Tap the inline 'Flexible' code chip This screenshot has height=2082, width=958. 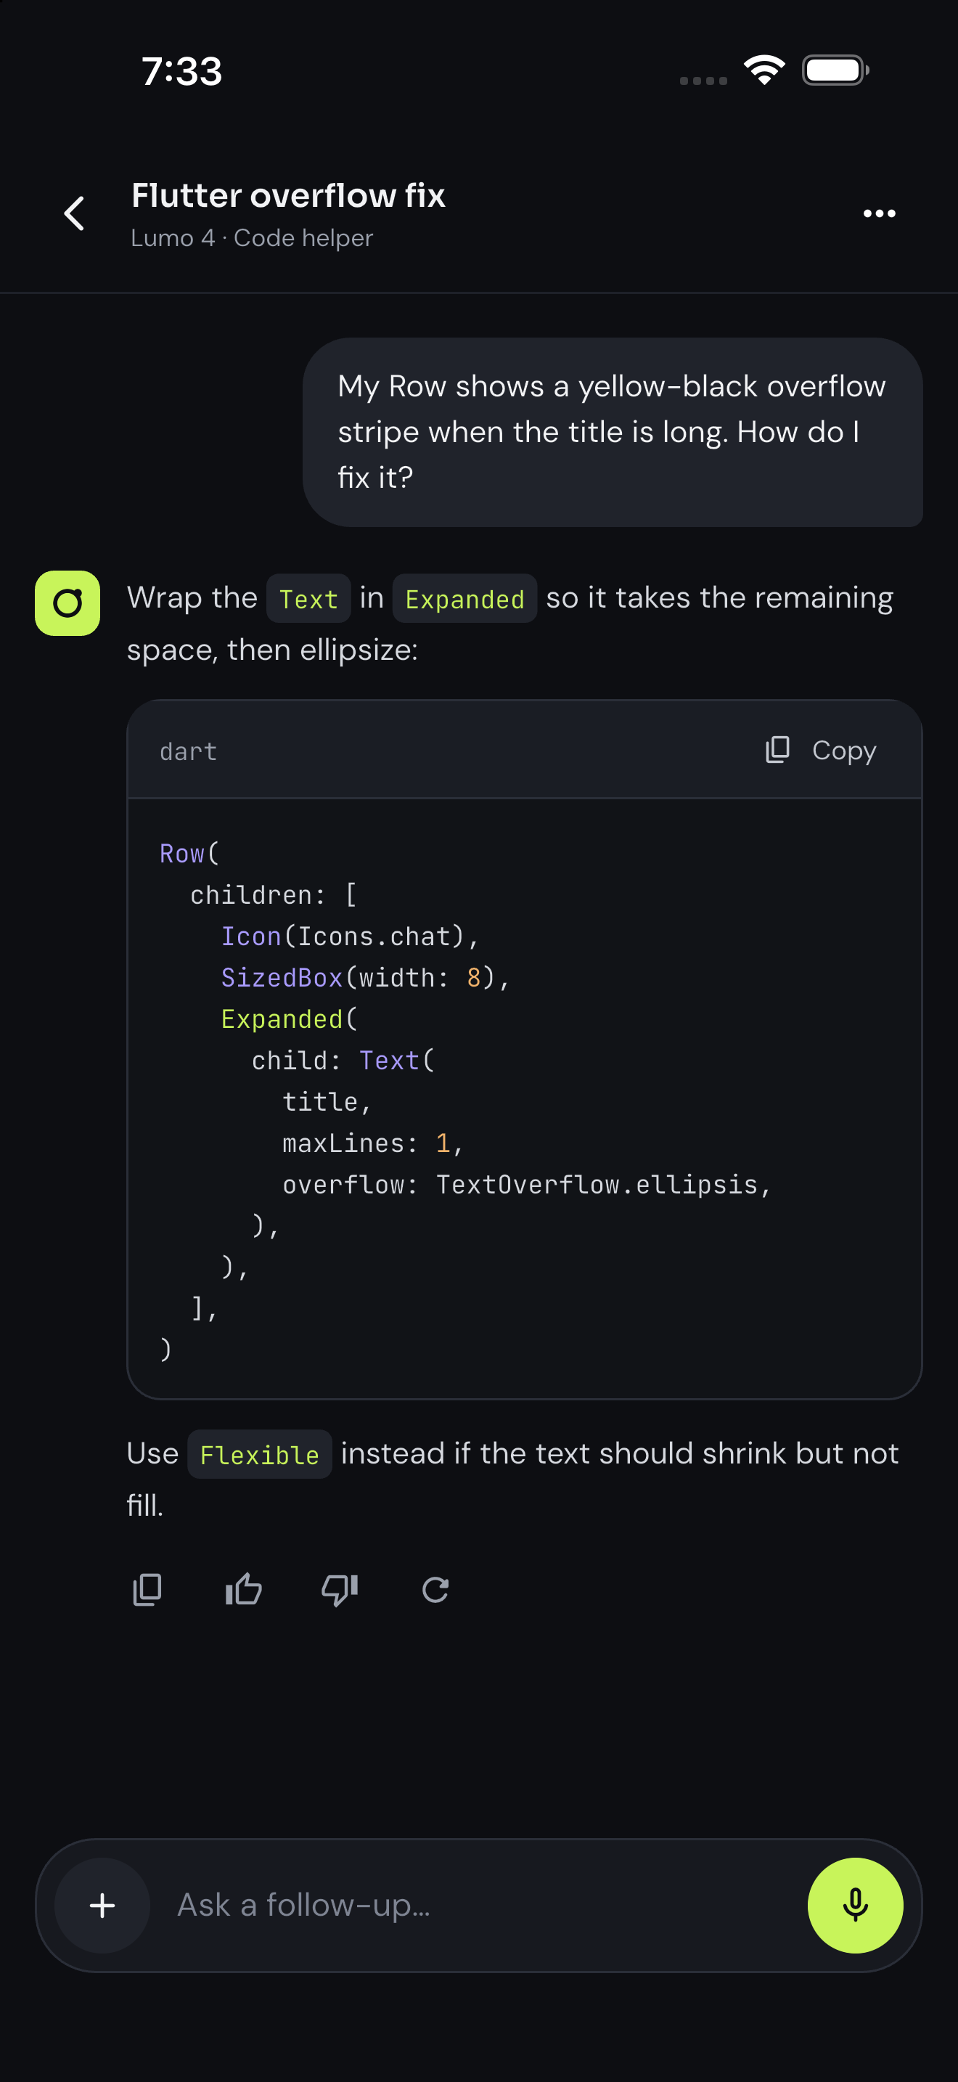pyautogui.click(x=259, y=1454)
